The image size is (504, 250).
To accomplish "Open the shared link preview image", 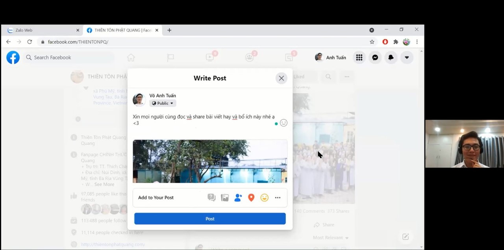I will [210, 161].
